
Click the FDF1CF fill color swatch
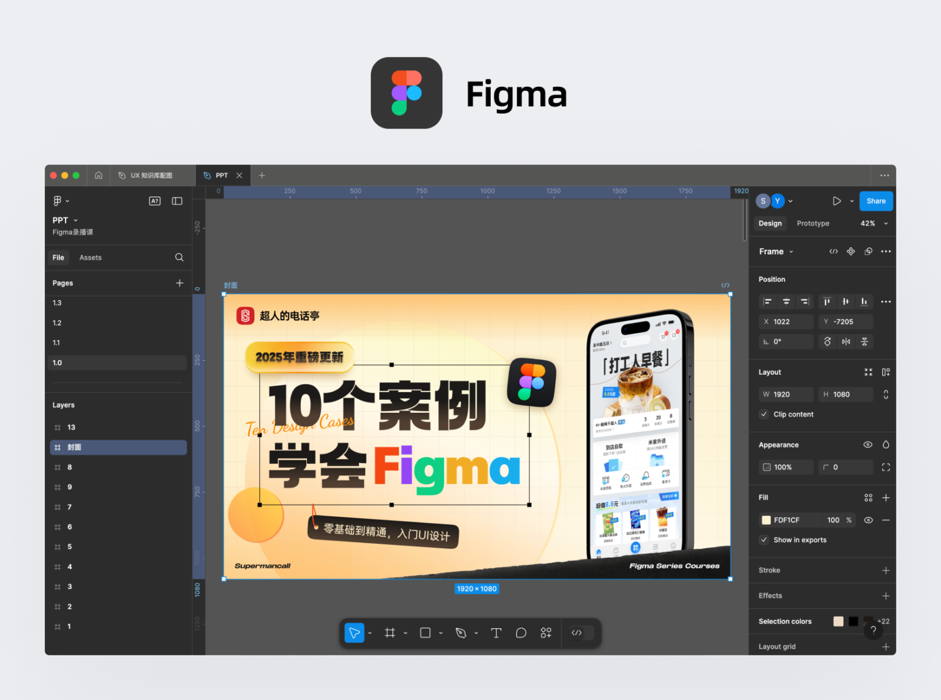766,520
